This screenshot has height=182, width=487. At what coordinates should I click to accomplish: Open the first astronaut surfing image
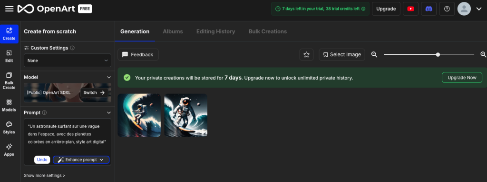[x=139, y=115]
